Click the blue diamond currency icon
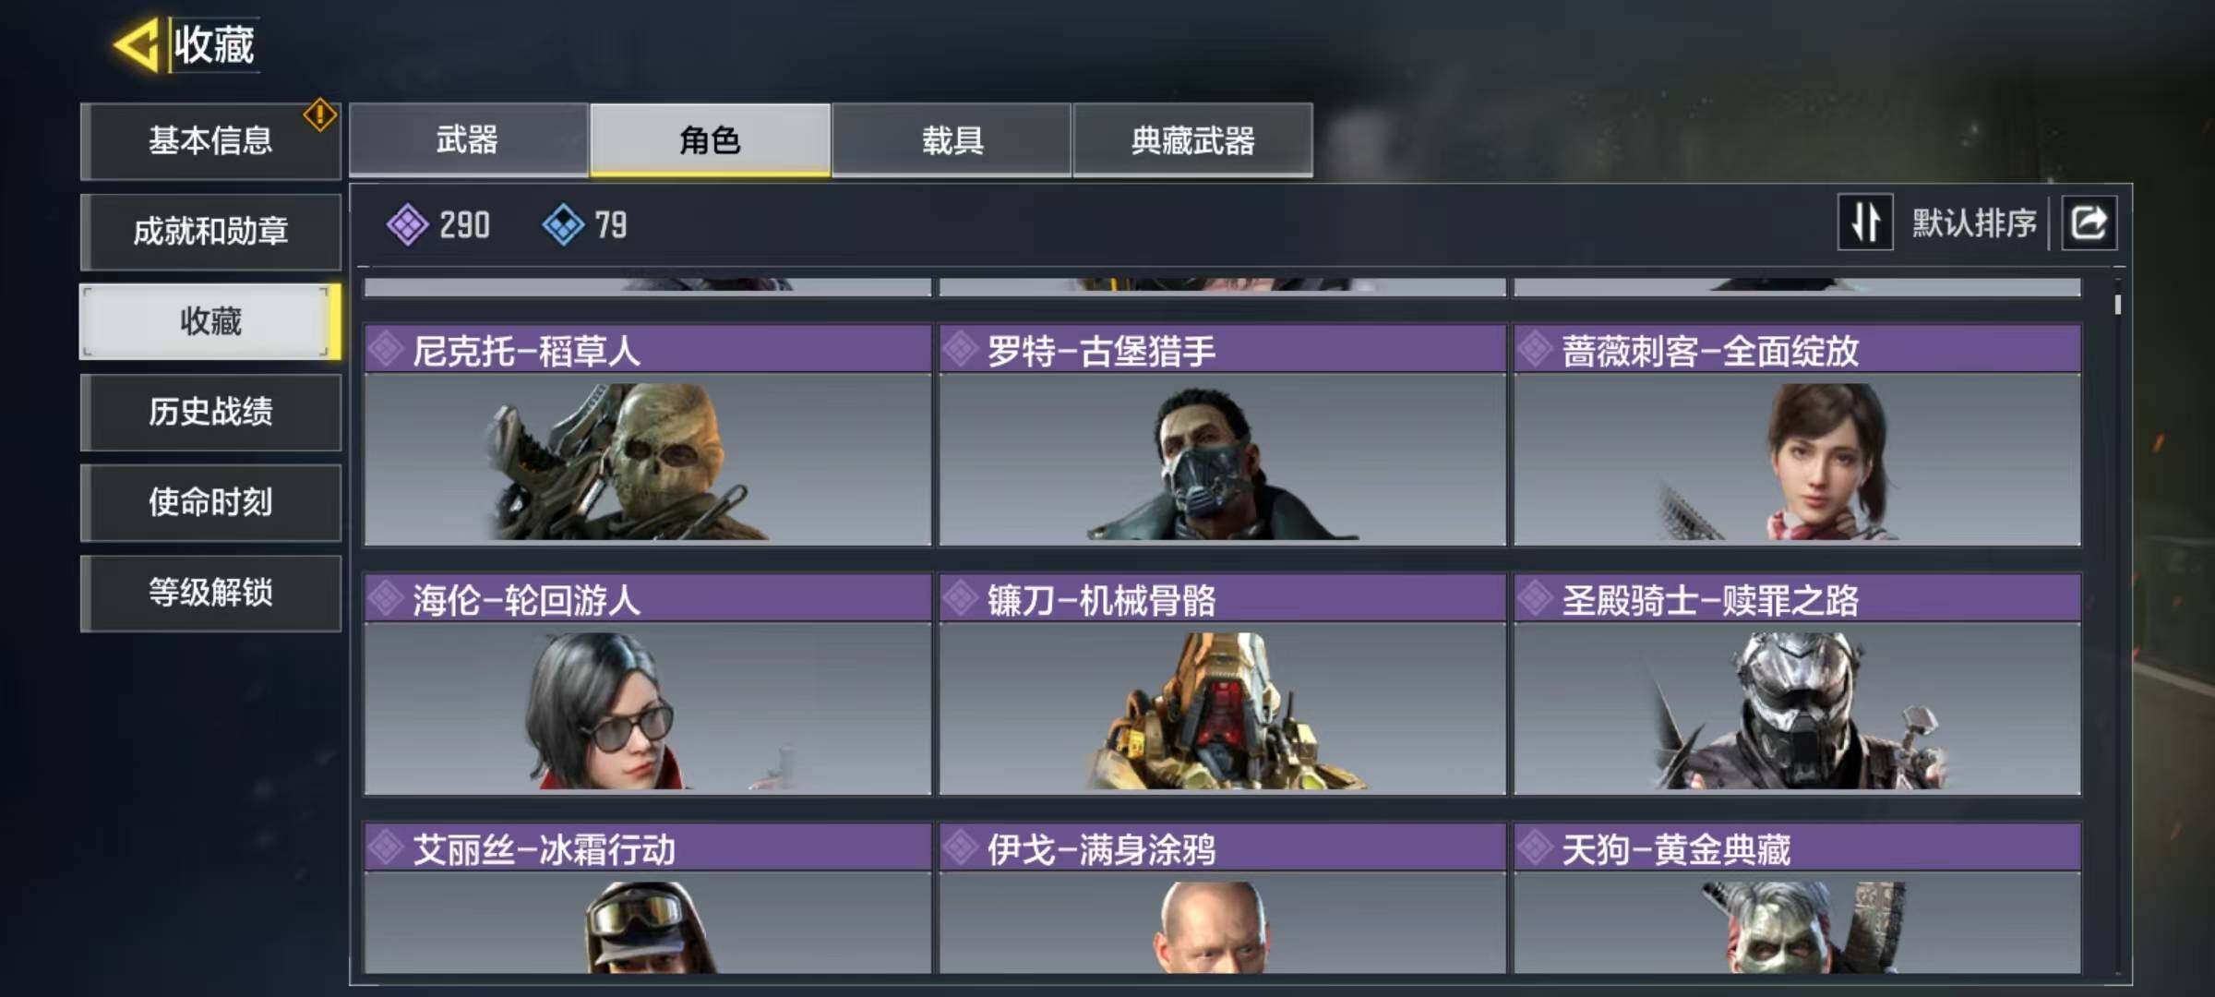Screen dimensions: 2215x997 point(563,225)
